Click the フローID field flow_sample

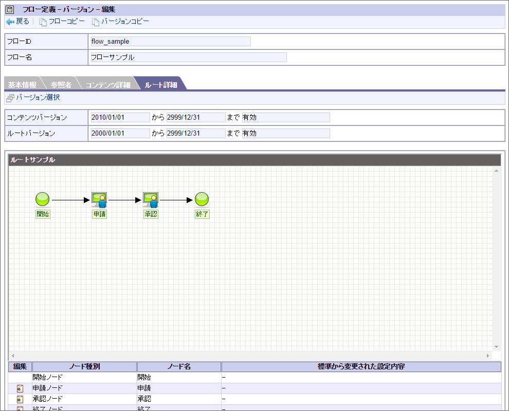coord(171,42)
